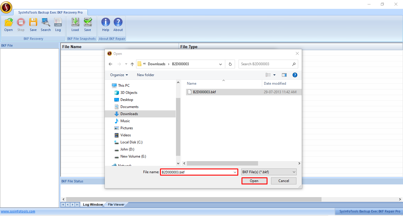403x216 pixels.
Task: Go back in the Open dialog
Action: point(110,64)
